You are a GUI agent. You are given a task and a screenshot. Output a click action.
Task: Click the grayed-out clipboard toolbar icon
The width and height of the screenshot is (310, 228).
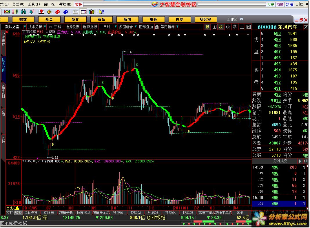tap(75, 12)
